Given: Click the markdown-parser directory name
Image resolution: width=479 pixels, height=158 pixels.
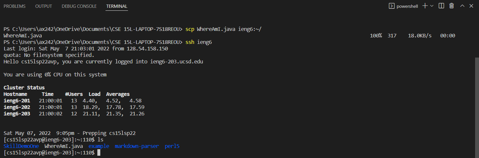Looking at the screenshot, I should 137,146.
